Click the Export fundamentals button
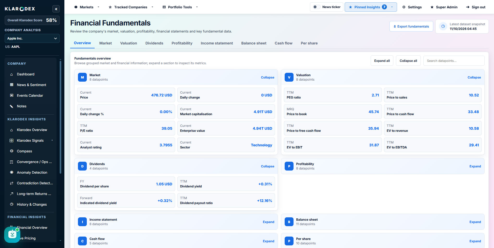494x248 pixels. [x=411, y=26]
